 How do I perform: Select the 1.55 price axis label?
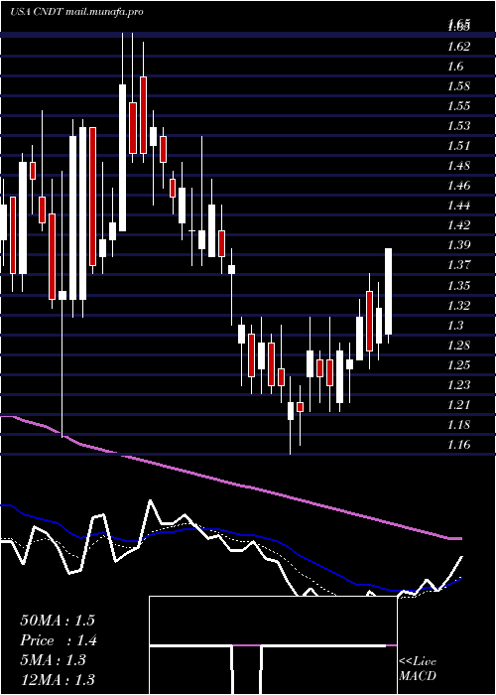click(458, 106)
